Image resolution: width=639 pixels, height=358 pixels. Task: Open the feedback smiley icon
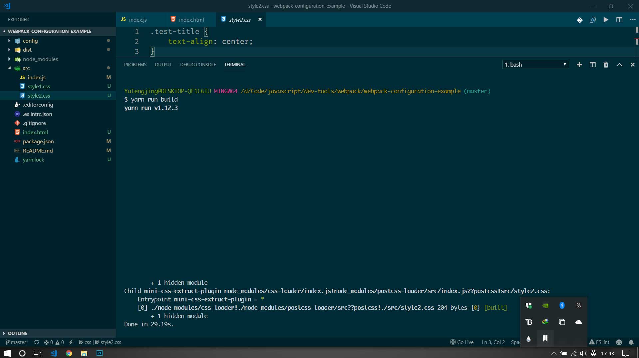[619, 342]
